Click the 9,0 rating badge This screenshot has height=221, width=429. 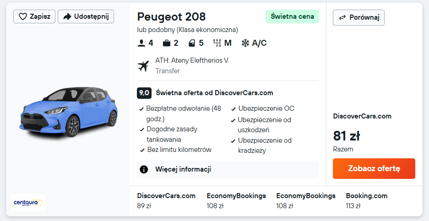[x=144, y=93]
